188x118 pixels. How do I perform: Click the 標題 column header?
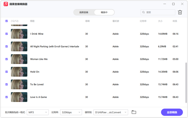click(32, 21)
